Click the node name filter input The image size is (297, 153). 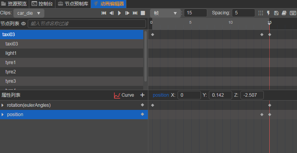click(x=87, y=24)
